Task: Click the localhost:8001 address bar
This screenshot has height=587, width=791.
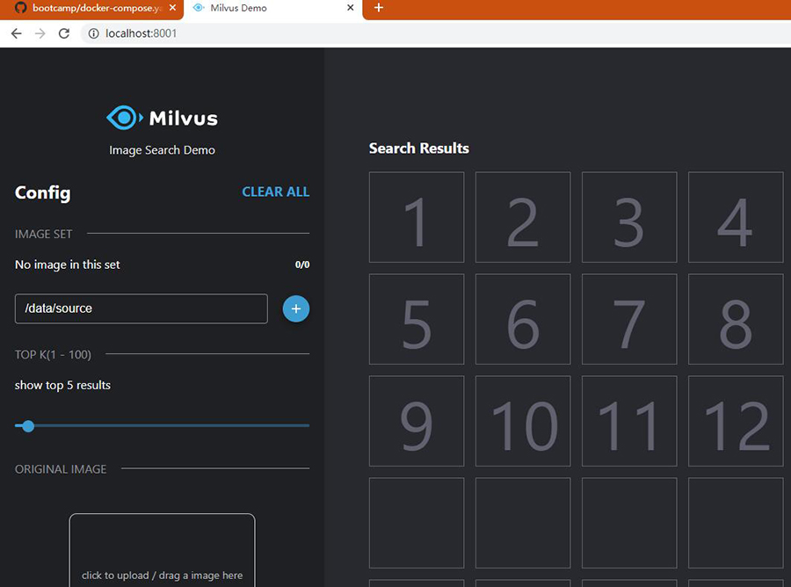Action: click(x=352, y=33)
